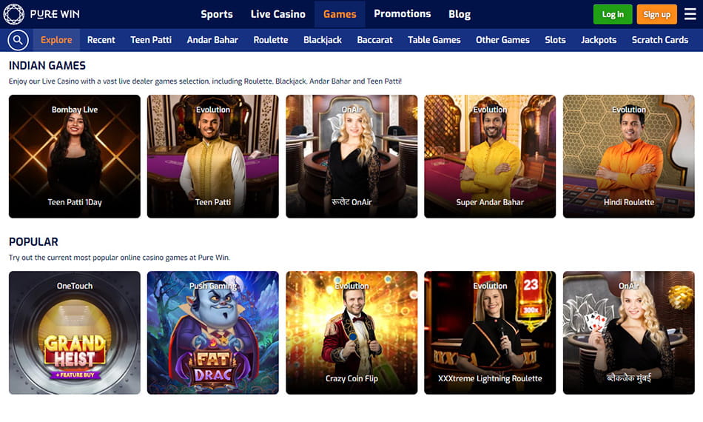Click the search magnifier icon
This screenshot has height=422, width=703.
click(18, 41)
